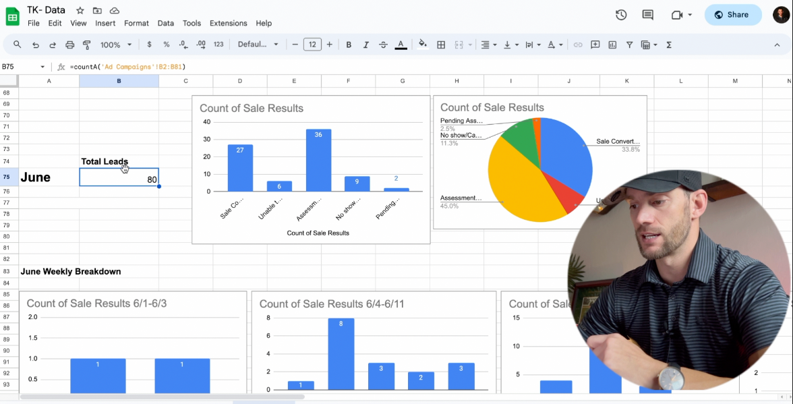
Task: Create a filter
Action: pos(630,45)
